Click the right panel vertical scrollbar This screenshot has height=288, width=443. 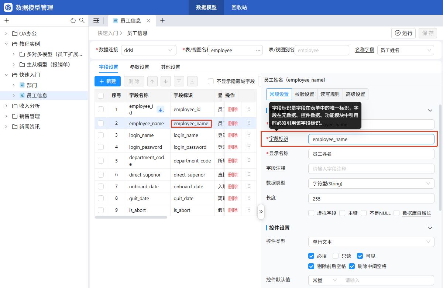coord(440,157)
